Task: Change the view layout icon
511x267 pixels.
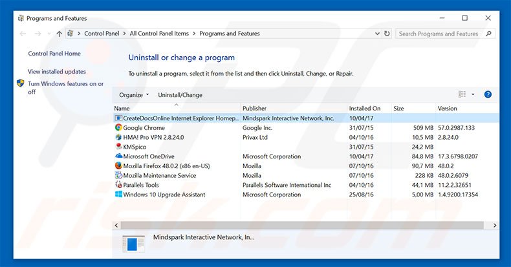Action: 462,94
